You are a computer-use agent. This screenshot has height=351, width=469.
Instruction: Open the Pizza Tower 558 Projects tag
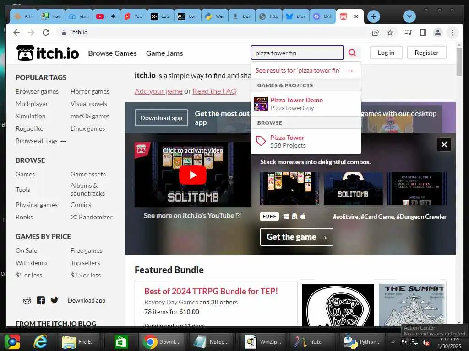click(x=305, y=142)
